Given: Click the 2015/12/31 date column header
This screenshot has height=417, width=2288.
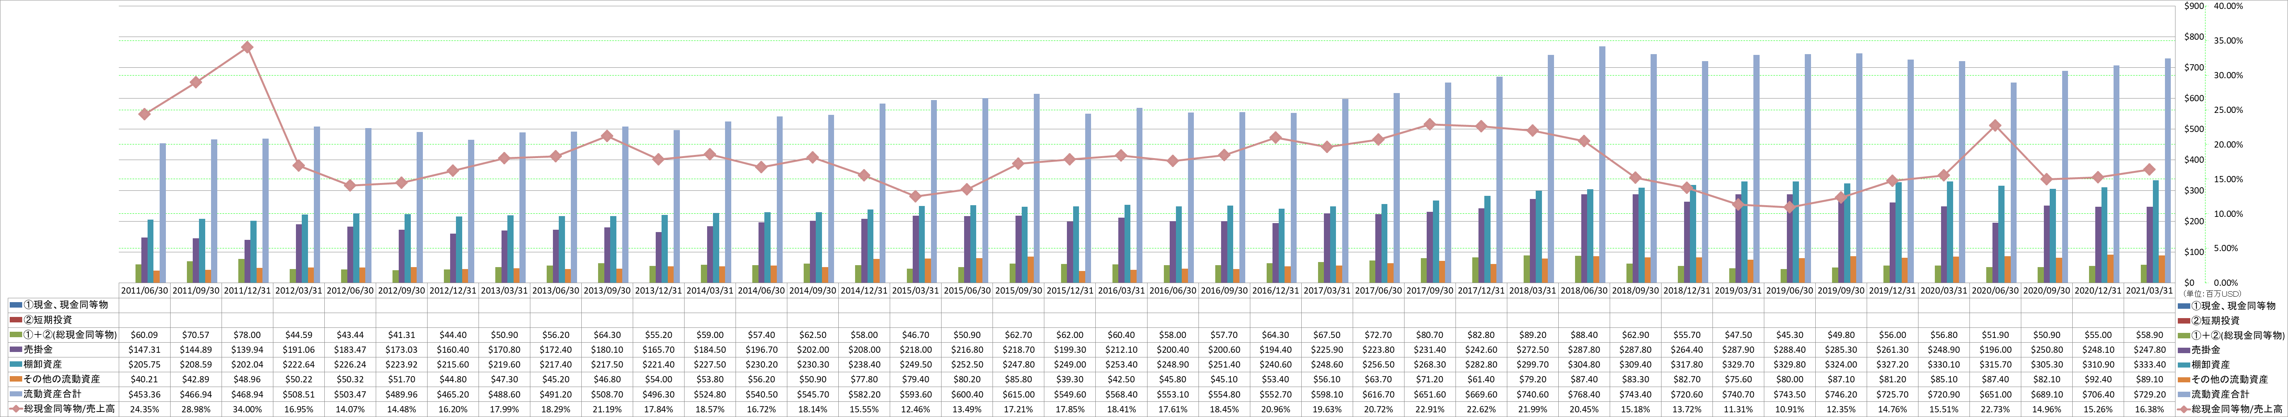Looking at the screenshot, I should [1070, 290].
